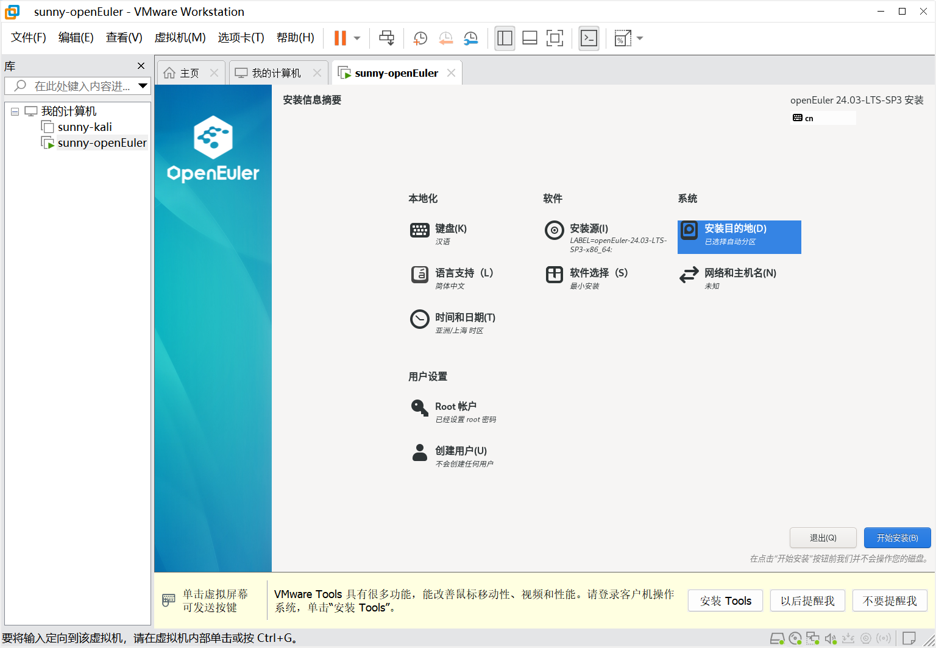
Task: Toggle the library sidebar view button
Action: point(505,38)
